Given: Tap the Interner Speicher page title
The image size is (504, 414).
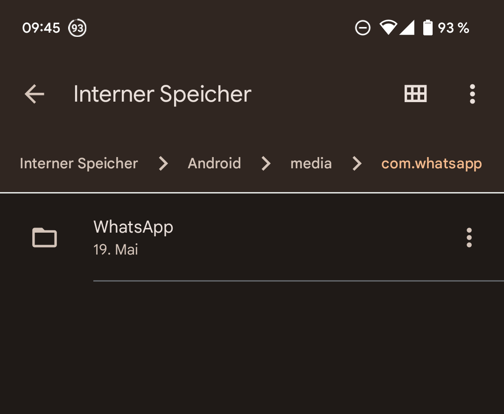Looking at the screenshot, I should (x=162, y=94).
